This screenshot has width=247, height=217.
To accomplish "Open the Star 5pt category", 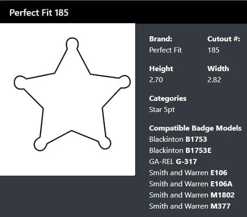I will [162, 110].
